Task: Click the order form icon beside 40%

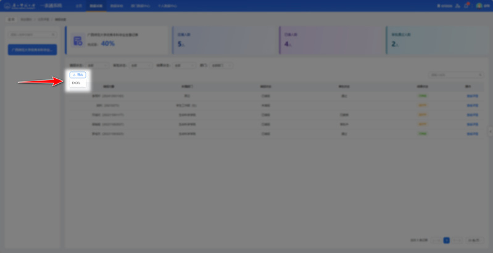Action: pos(78,41)
